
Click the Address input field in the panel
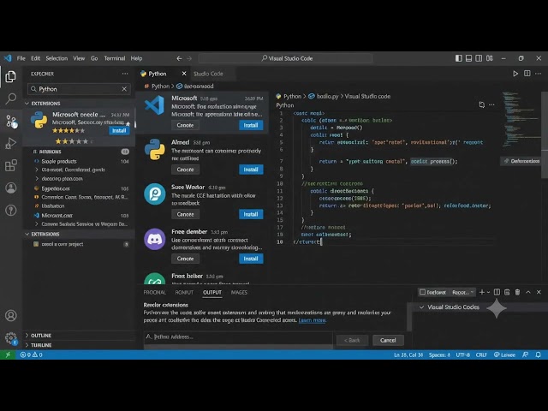pos(238,337)
